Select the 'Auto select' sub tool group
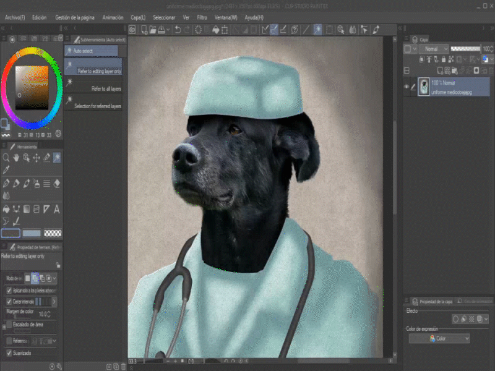 click(x=91, y=51)
